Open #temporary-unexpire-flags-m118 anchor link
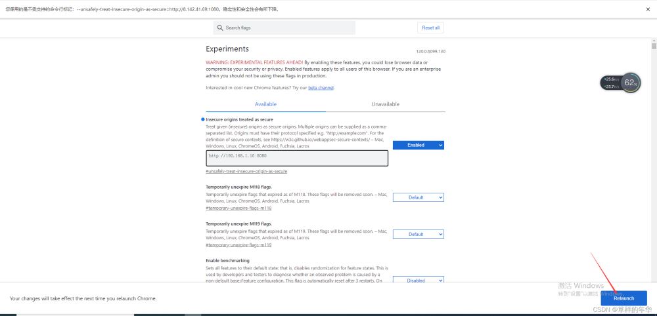The image size is (657, 316). pyautogui.click(x=238, y=208)
